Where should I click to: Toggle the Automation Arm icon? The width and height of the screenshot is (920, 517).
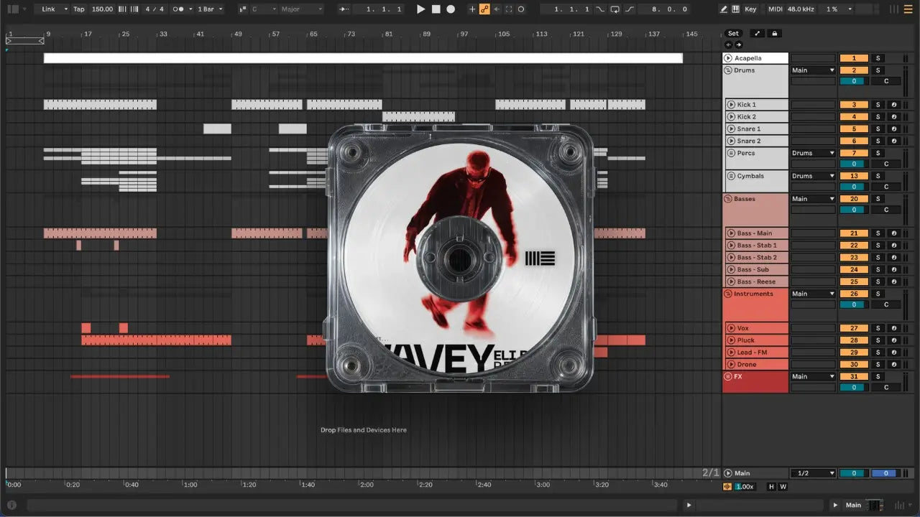coord(484,9)
